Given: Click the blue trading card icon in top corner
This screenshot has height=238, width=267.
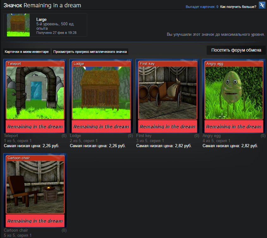Looking at the screenshot, I should [x=262, y=5].
